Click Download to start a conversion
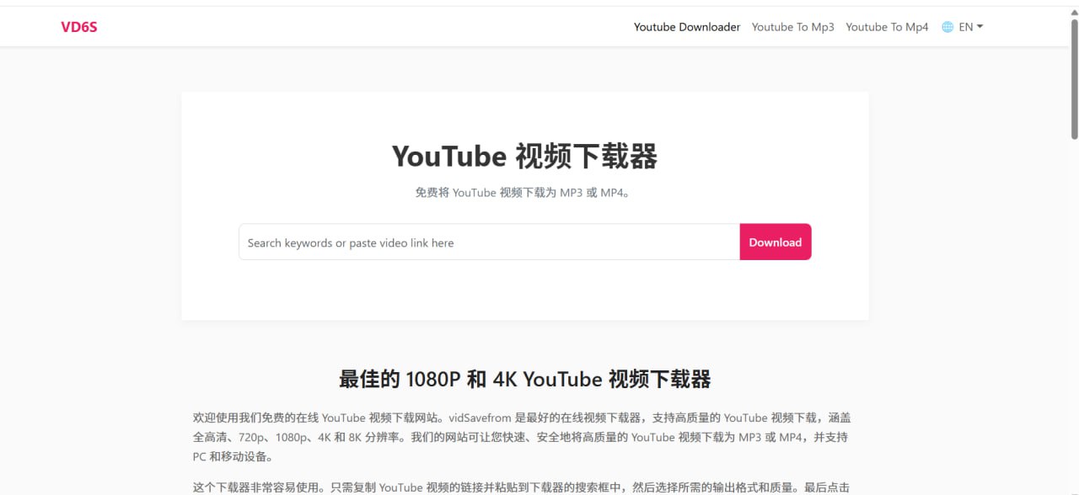1079x495 pixels. pyautogui.click(x=775, y=242)
